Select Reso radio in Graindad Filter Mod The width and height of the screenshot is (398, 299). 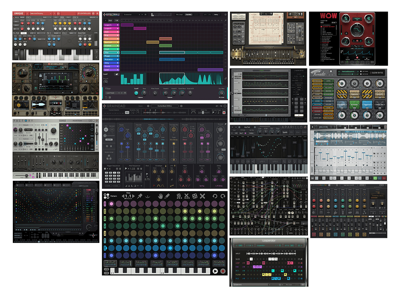point(191,129)
